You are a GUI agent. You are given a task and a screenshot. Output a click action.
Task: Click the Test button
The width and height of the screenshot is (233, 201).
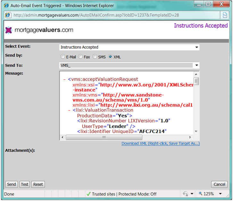(25, 184)
